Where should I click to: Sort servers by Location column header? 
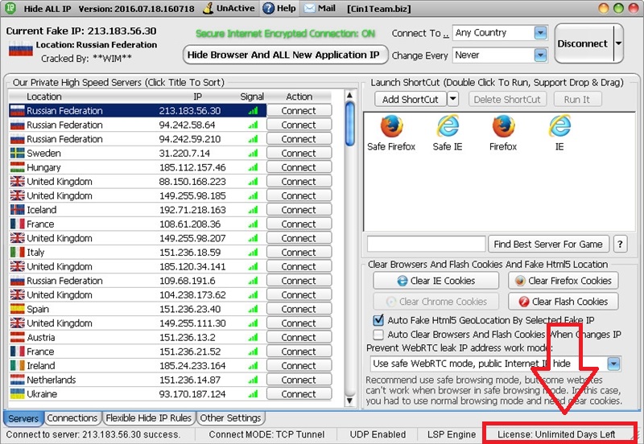click(44, 97)
